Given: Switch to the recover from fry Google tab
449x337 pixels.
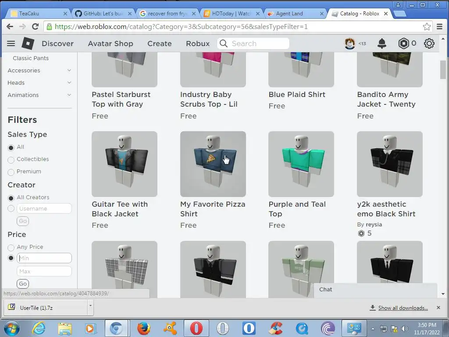Looking at the screenshot, I should [168, 14].
